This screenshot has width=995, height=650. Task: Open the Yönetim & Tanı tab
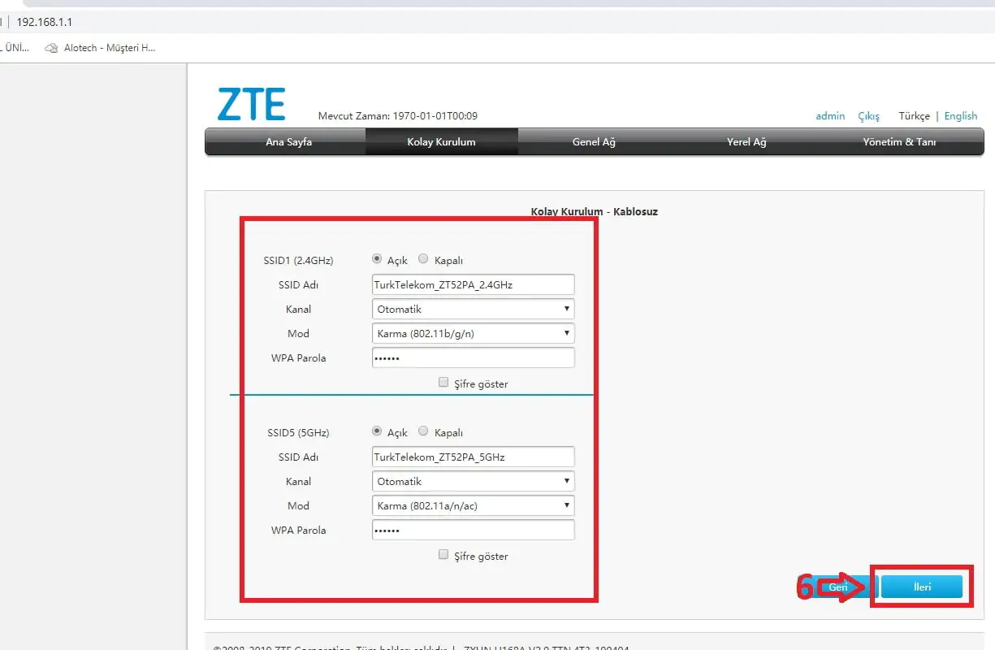(x=899, y=141)
